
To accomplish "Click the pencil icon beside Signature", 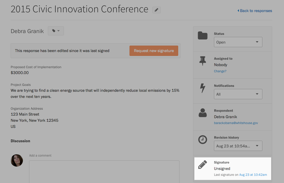I will [202, 165].
